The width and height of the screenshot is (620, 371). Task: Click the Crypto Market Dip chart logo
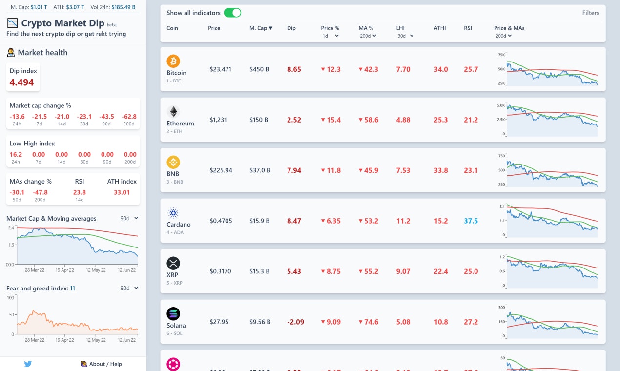coord(12,23)
